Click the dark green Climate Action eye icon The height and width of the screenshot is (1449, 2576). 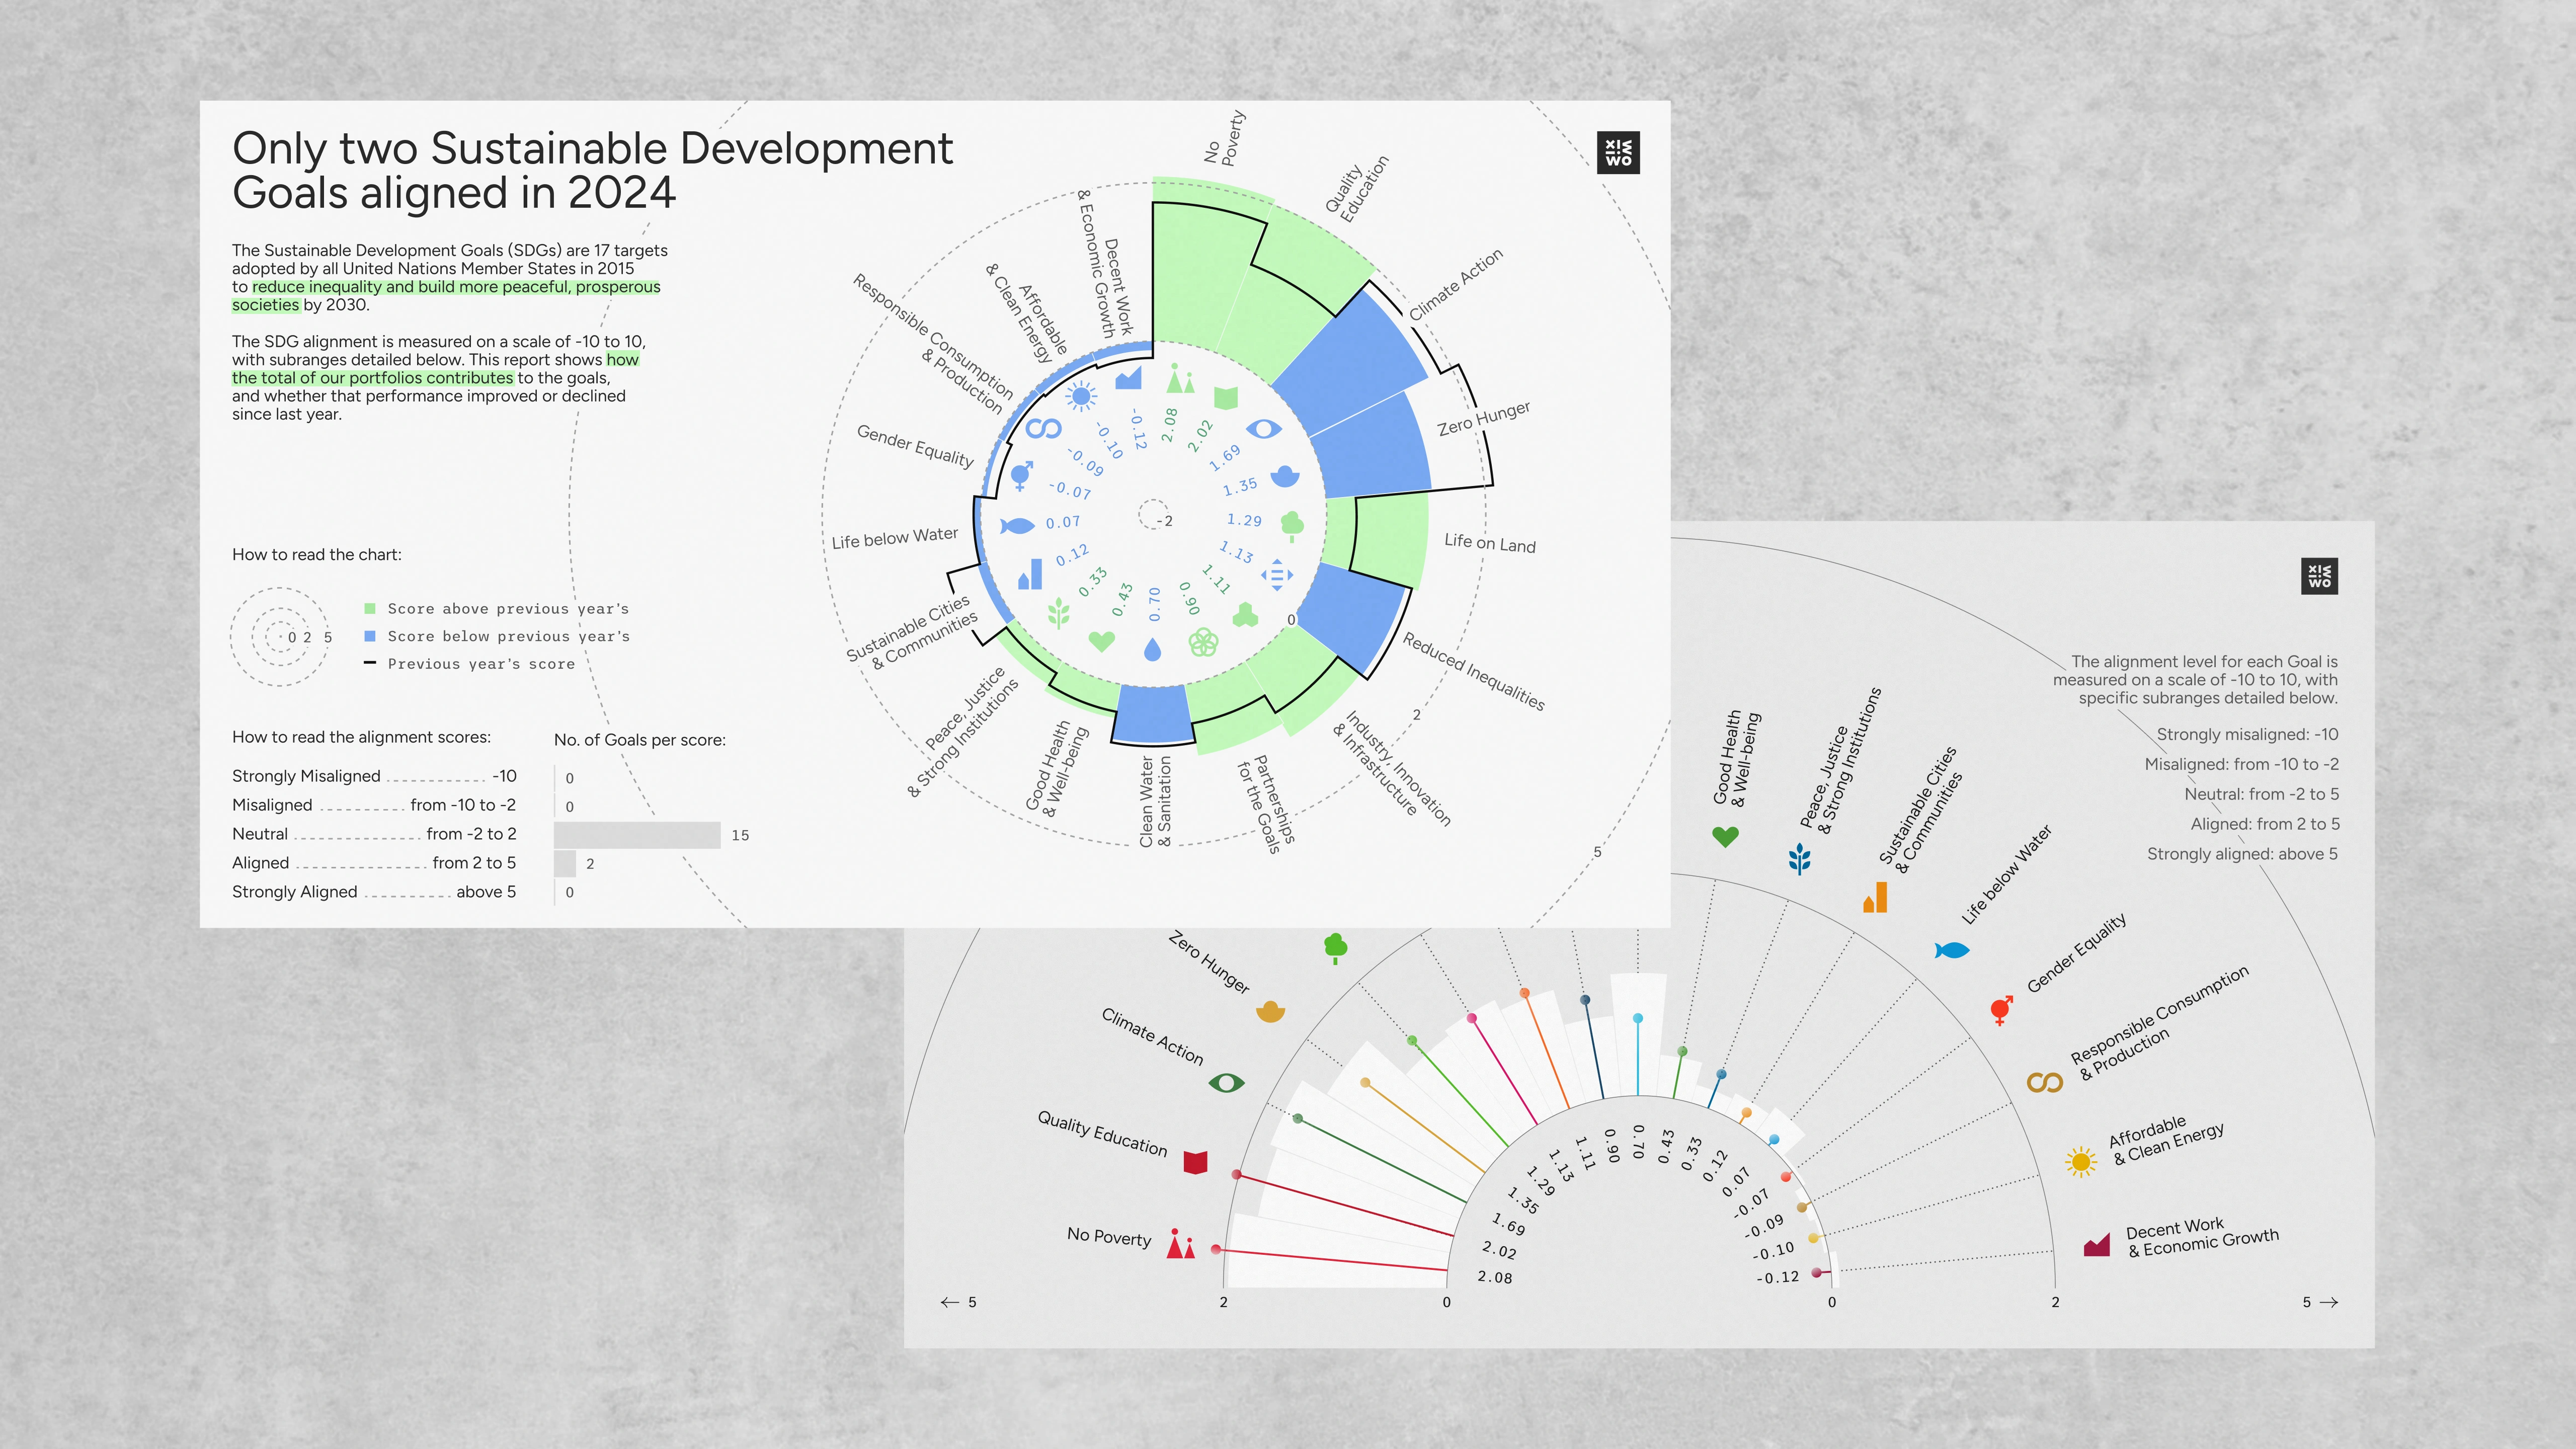tap(1226, 1083)
